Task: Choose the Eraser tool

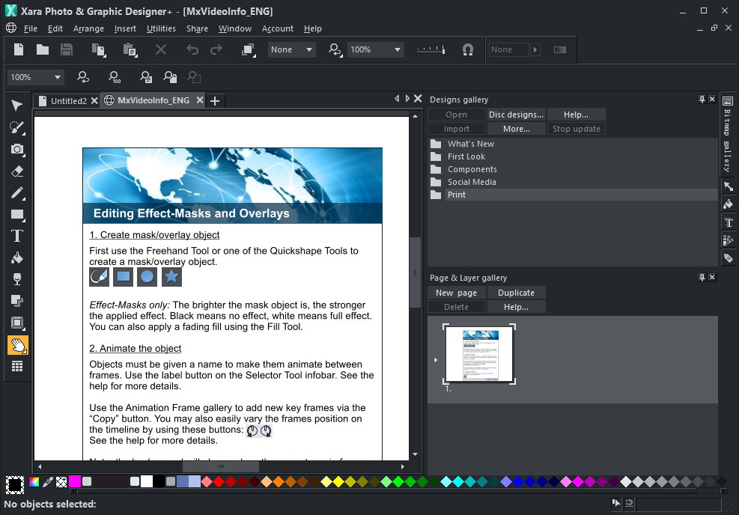Action: (16, 171)
